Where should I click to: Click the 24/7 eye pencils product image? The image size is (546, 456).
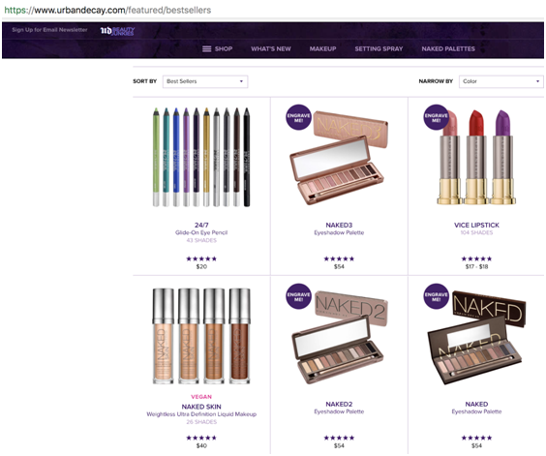201,157
